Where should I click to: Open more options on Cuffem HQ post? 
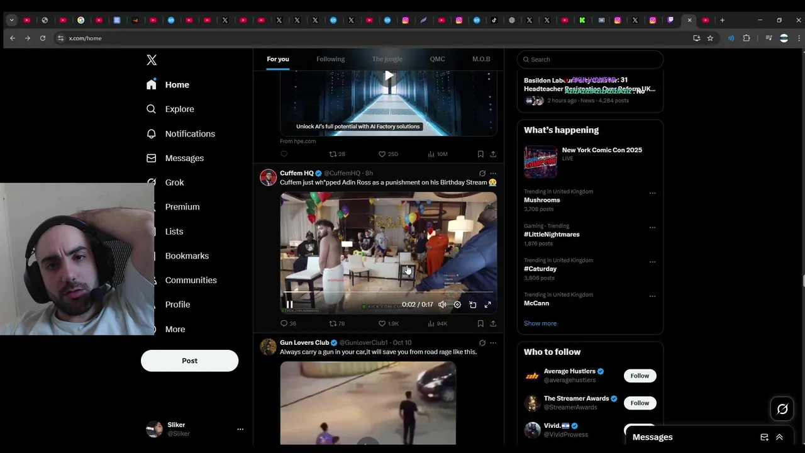[x=493, y=173]
